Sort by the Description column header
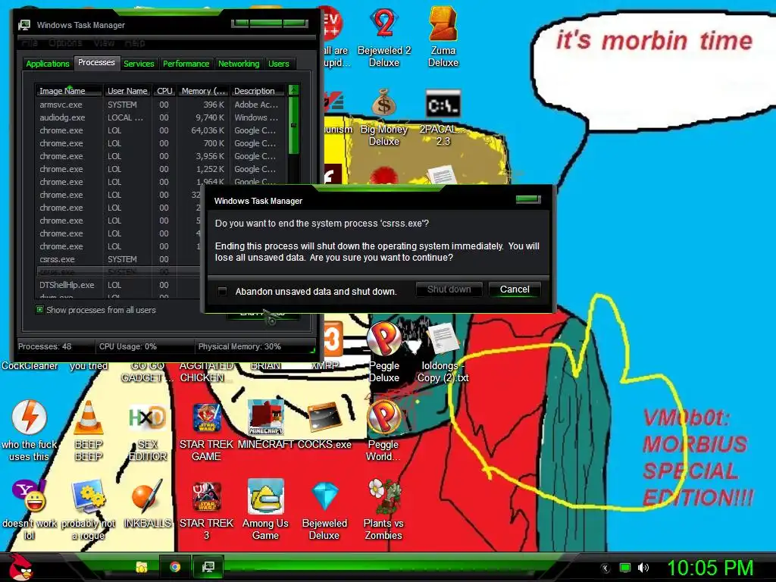The height and width of the screenshot is (582, 776). coord(258,91)
